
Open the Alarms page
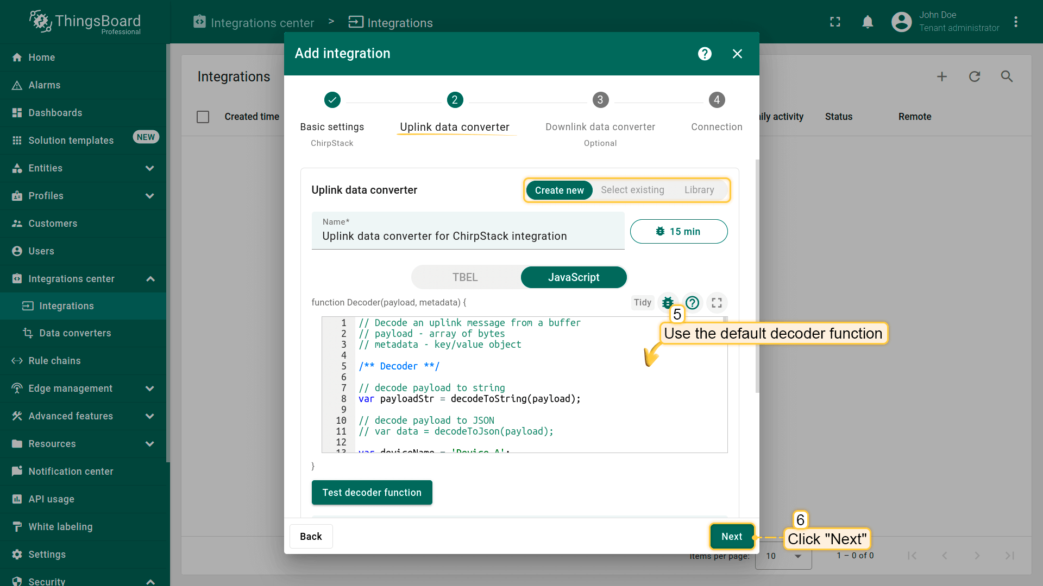[x=83, y=85]
